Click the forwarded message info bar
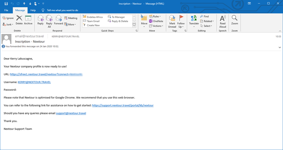Screen dimensions: 283x150 click(x=30, y=46)
